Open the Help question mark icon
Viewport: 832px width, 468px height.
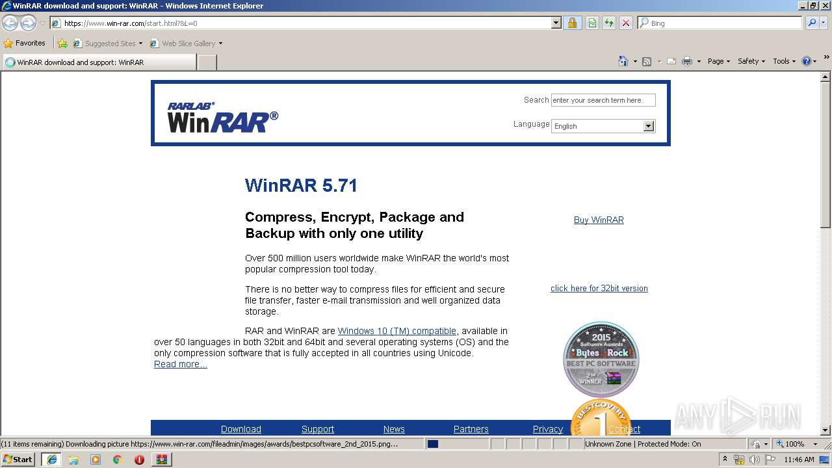[807, 61]
